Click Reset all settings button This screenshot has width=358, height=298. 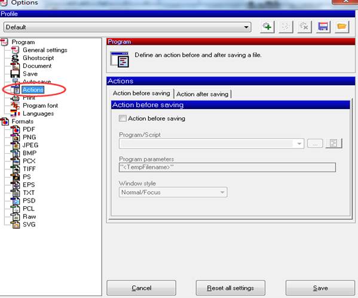230,288
